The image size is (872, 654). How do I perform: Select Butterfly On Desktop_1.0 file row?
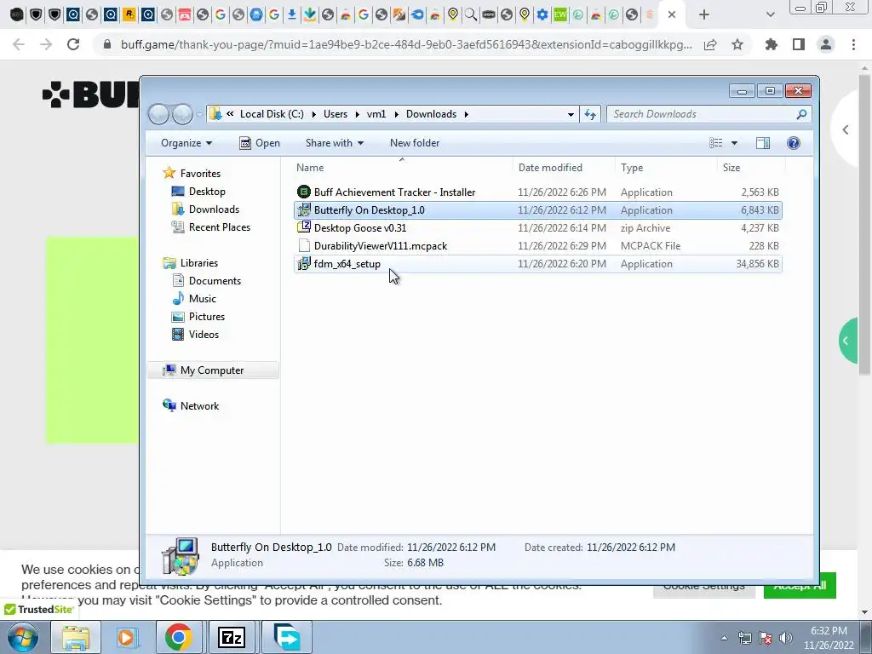pyautogui.click(x=537, y=210)
